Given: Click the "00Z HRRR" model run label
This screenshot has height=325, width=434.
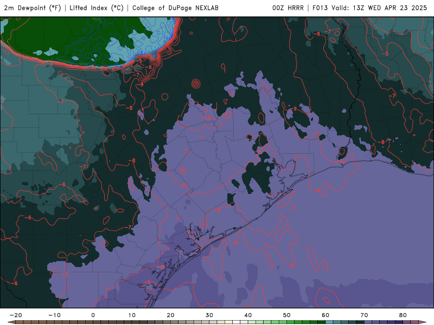Looking at the screenshot, I should 288,8.
